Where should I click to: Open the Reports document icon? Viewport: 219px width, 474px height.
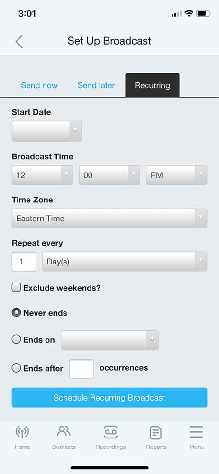(156, 433)
